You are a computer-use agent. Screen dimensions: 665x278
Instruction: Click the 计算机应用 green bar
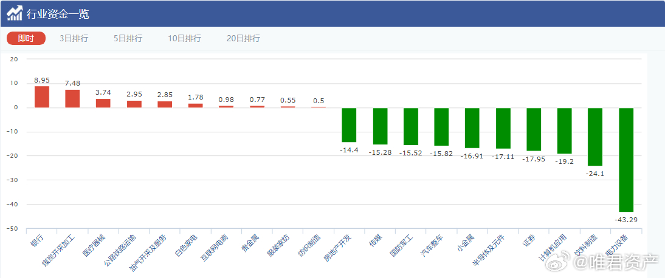pyautogui.click(x=565, y=131)
